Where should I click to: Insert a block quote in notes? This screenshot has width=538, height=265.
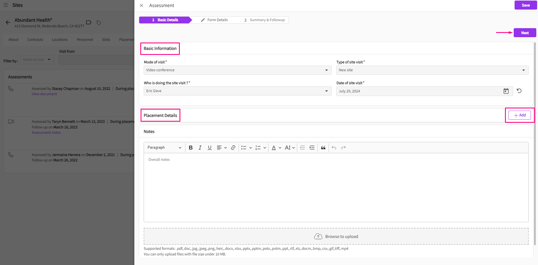pyautogui.click(x=323, y=148)
